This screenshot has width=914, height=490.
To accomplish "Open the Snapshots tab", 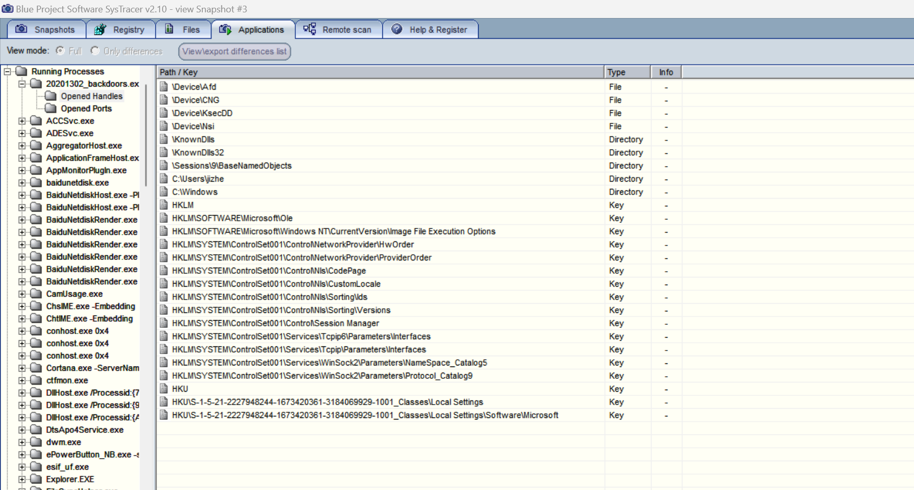I will [46, 29].
